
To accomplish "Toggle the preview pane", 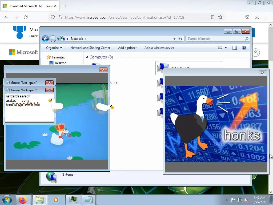I will [x=235, y=48].
